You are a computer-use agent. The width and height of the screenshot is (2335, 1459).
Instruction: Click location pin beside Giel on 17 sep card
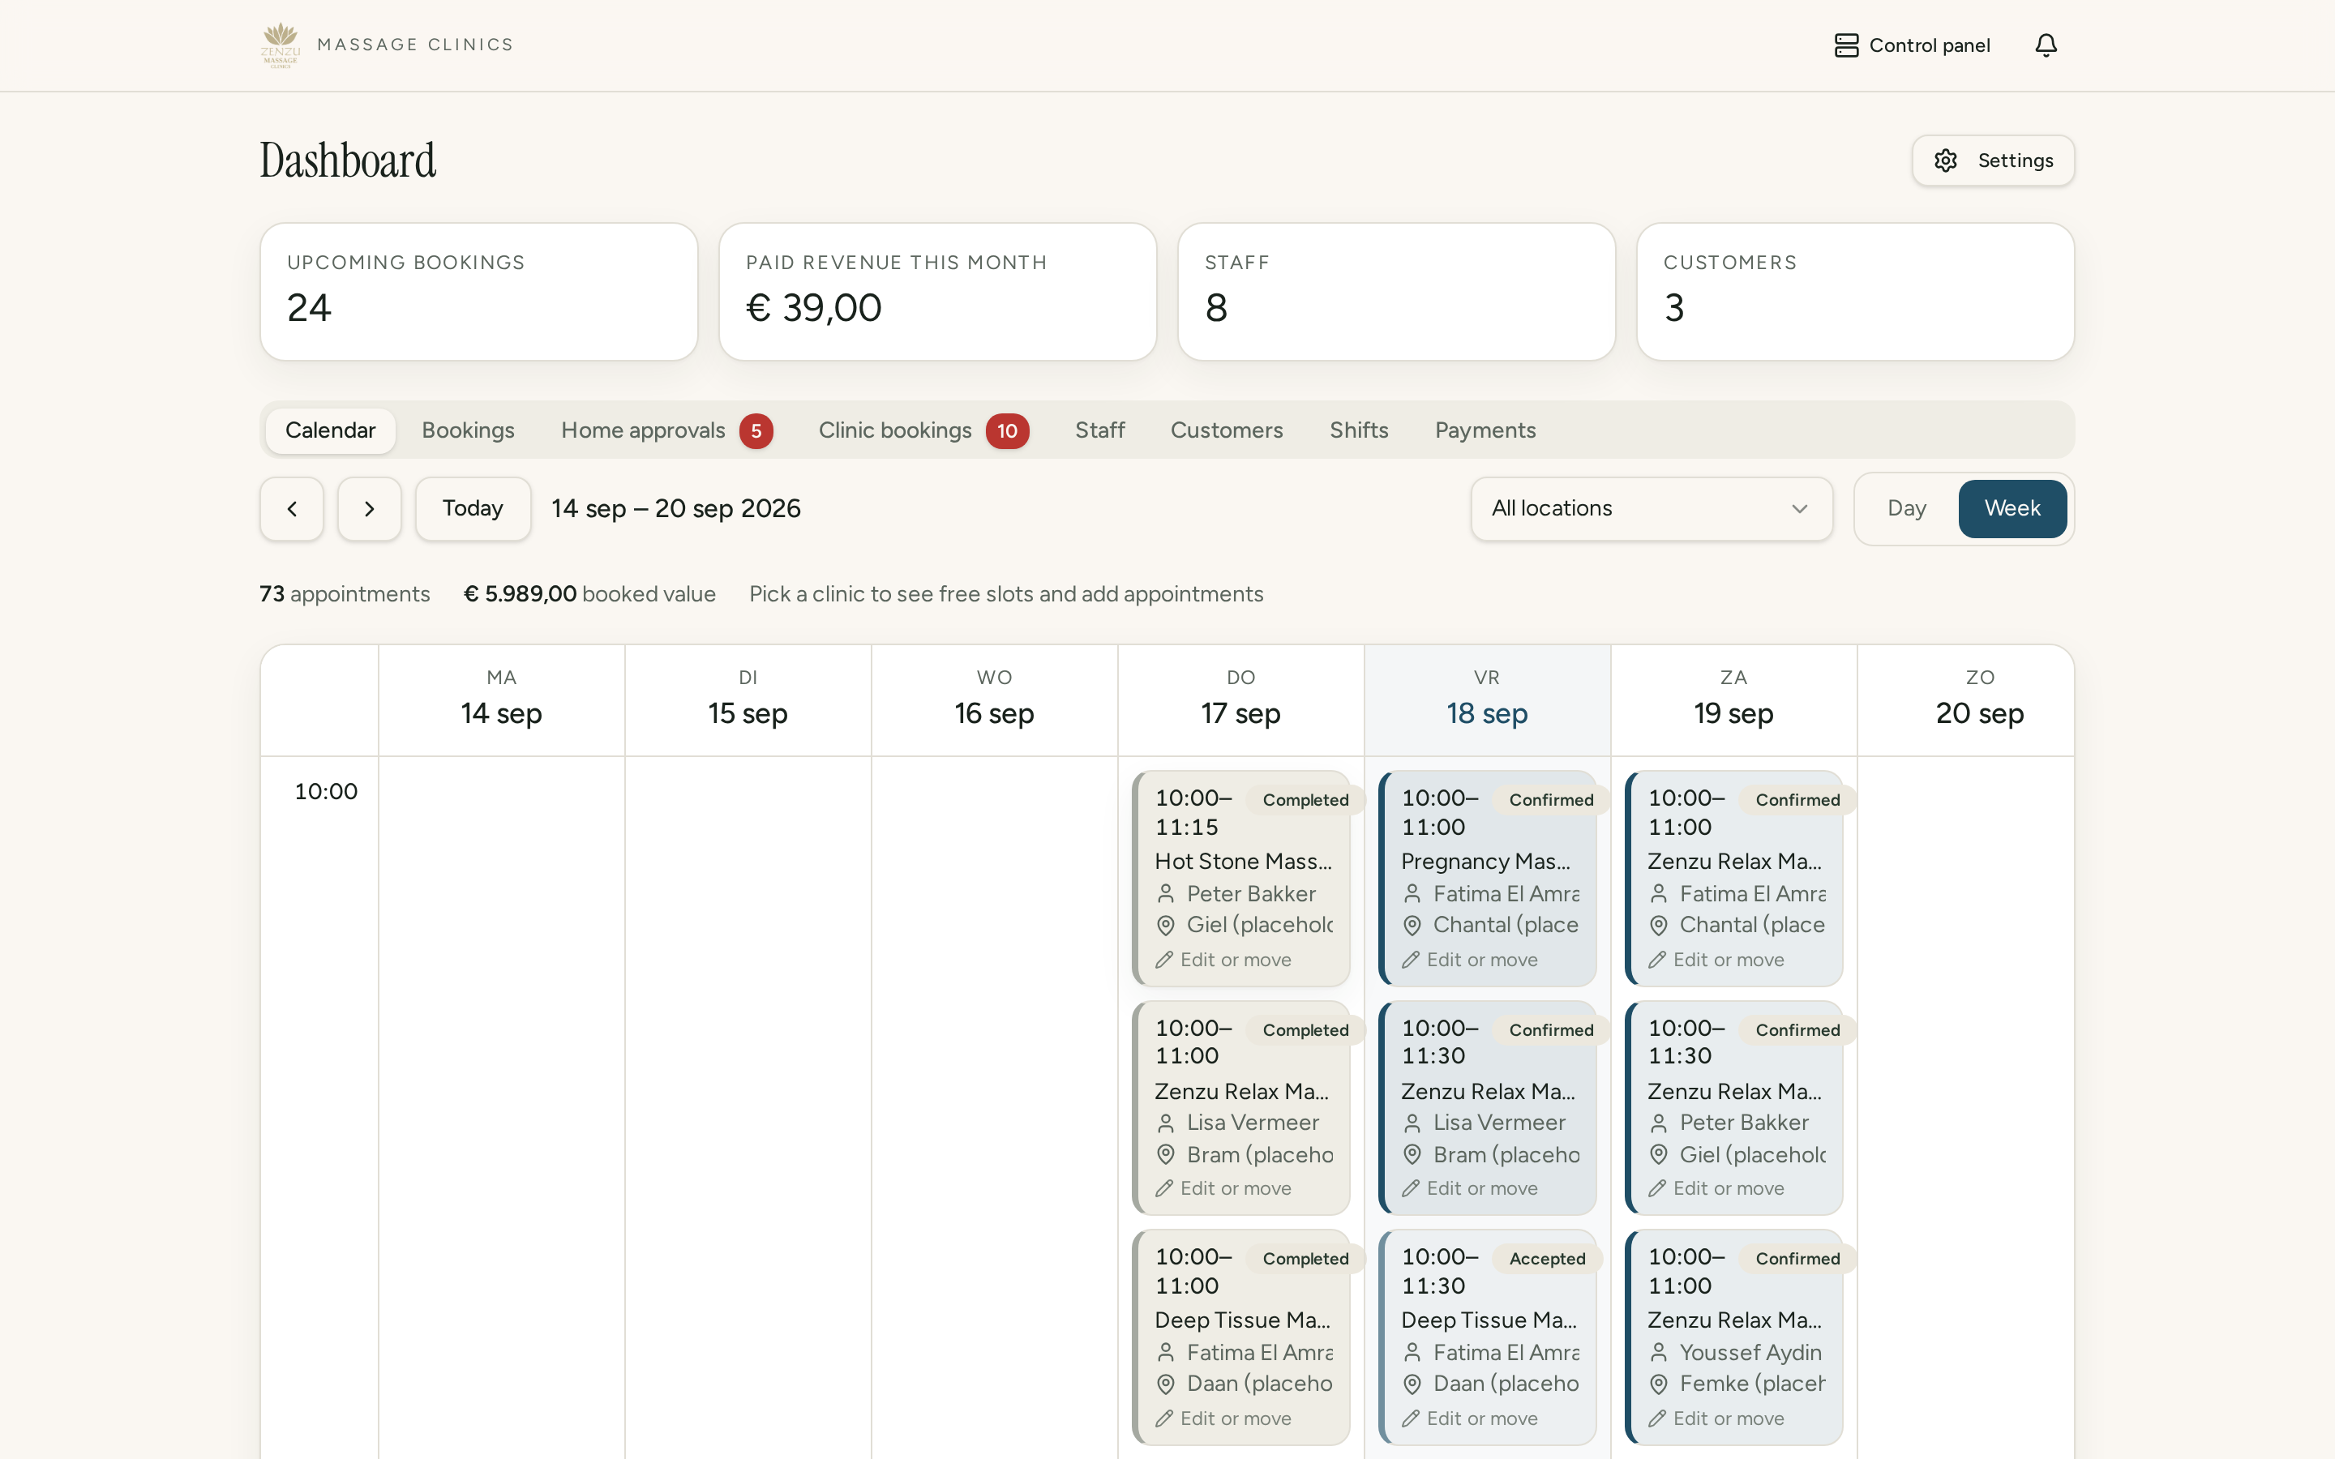pyautogui.click(x=1166, y=926)
